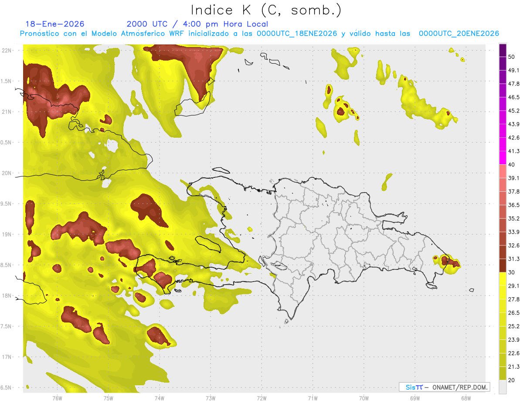Click the latitude label "18N"
The image size is (523, 404).
tap(7, 295)
